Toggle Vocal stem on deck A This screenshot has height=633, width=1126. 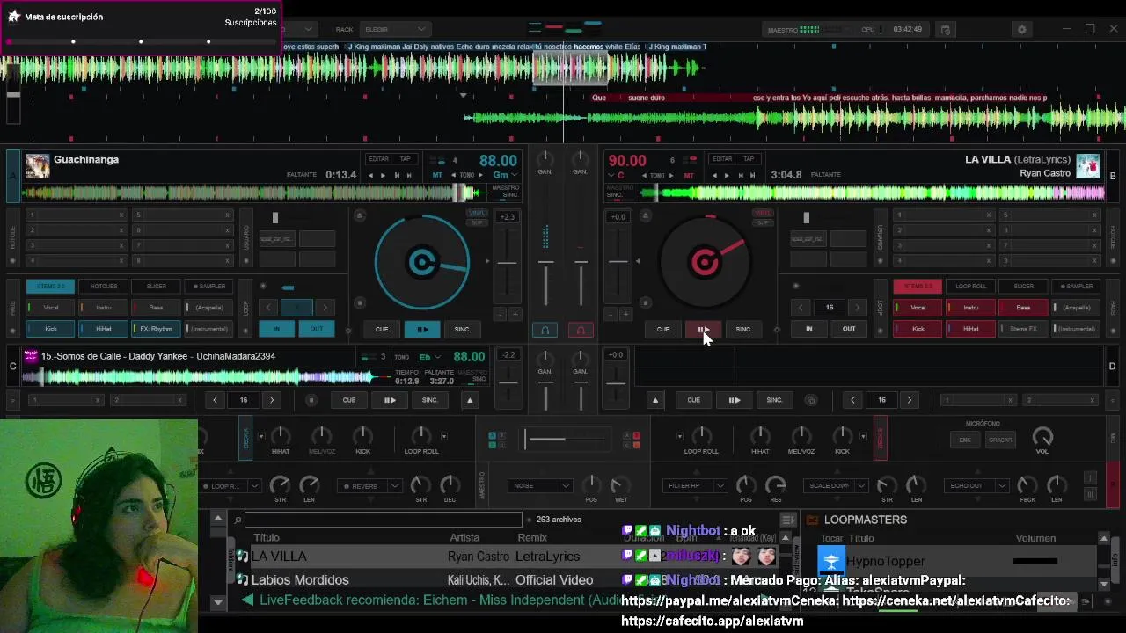pos(51,308)
